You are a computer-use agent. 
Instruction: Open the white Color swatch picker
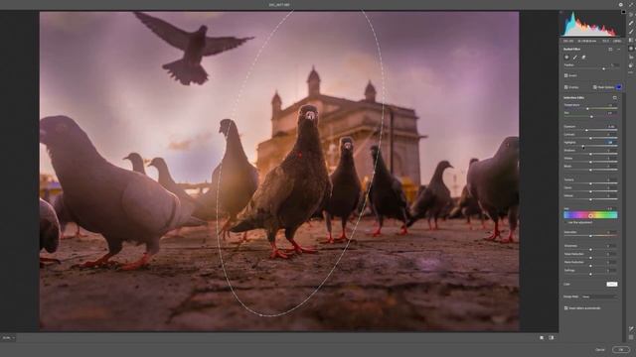pos(612,285)
